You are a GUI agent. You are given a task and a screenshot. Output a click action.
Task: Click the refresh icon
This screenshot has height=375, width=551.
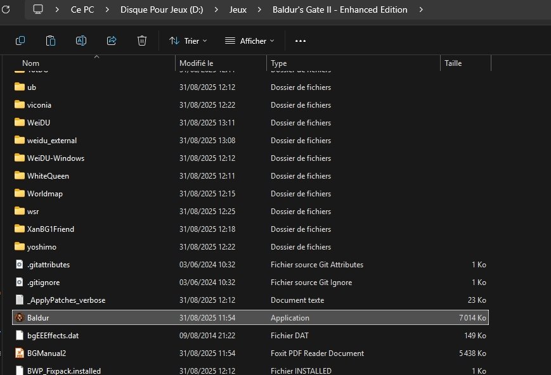(x=6, y=10)
